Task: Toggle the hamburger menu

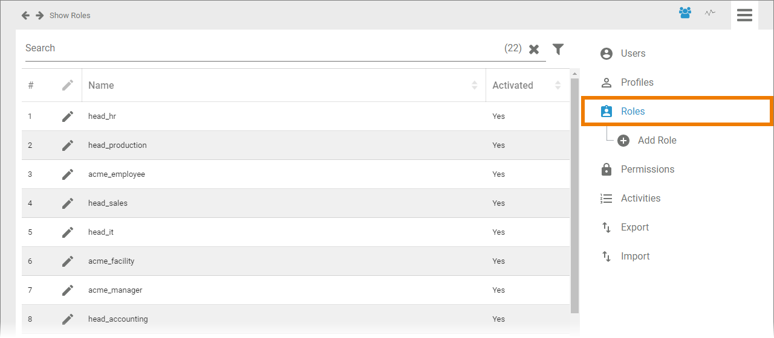Action: pos(744,15)
